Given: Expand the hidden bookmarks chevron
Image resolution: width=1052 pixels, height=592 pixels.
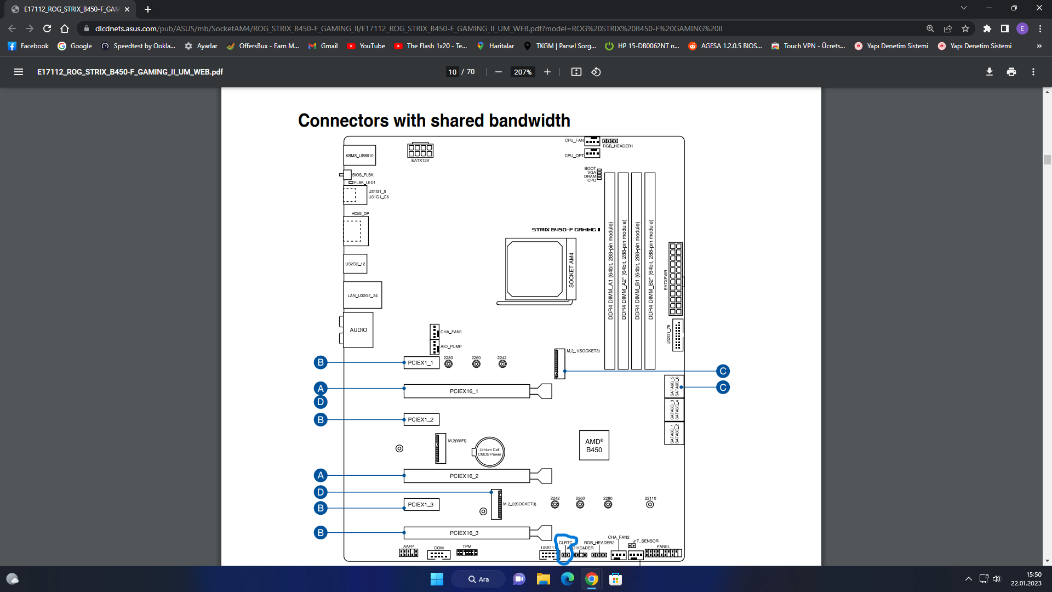Looking at the screenshot, I should tap(1039, 46).
